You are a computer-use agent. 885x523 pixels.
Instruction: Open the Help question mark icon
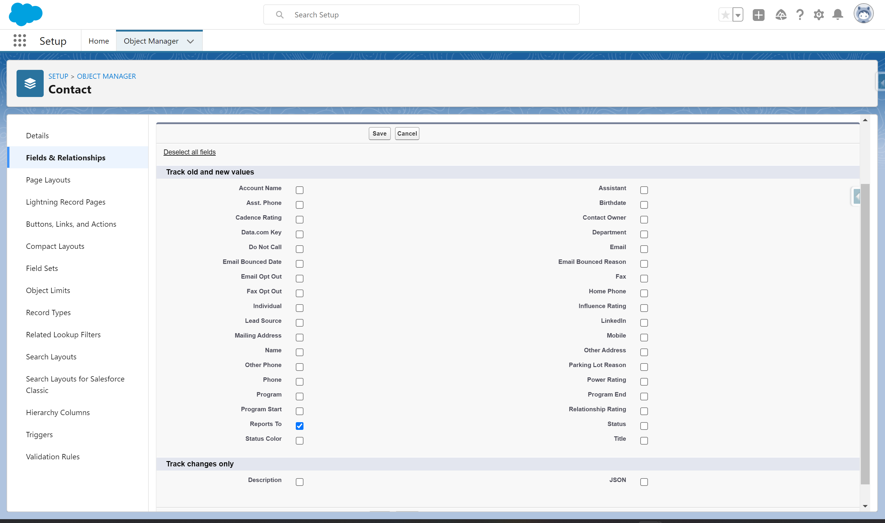point(800,15)
